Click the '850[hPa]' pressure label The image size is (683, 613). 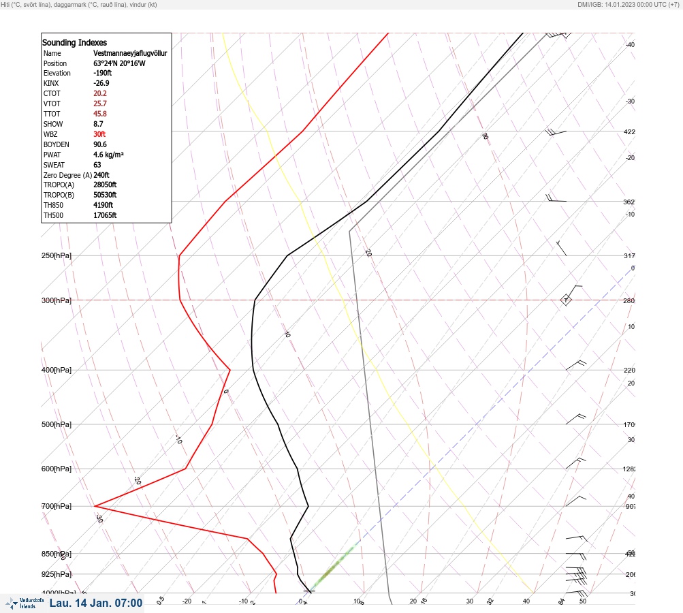click(x=57, y=554)
